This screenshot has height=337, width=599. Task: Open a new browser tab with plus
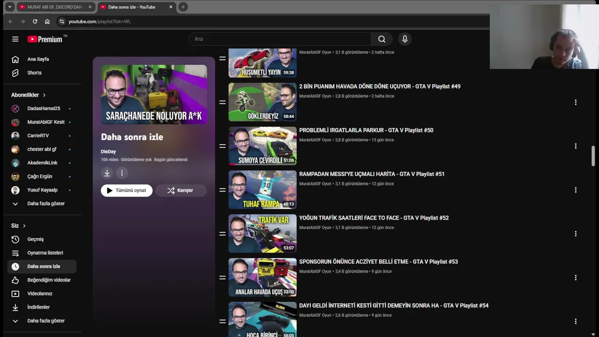pyautogui.click(x=183, y=7)
